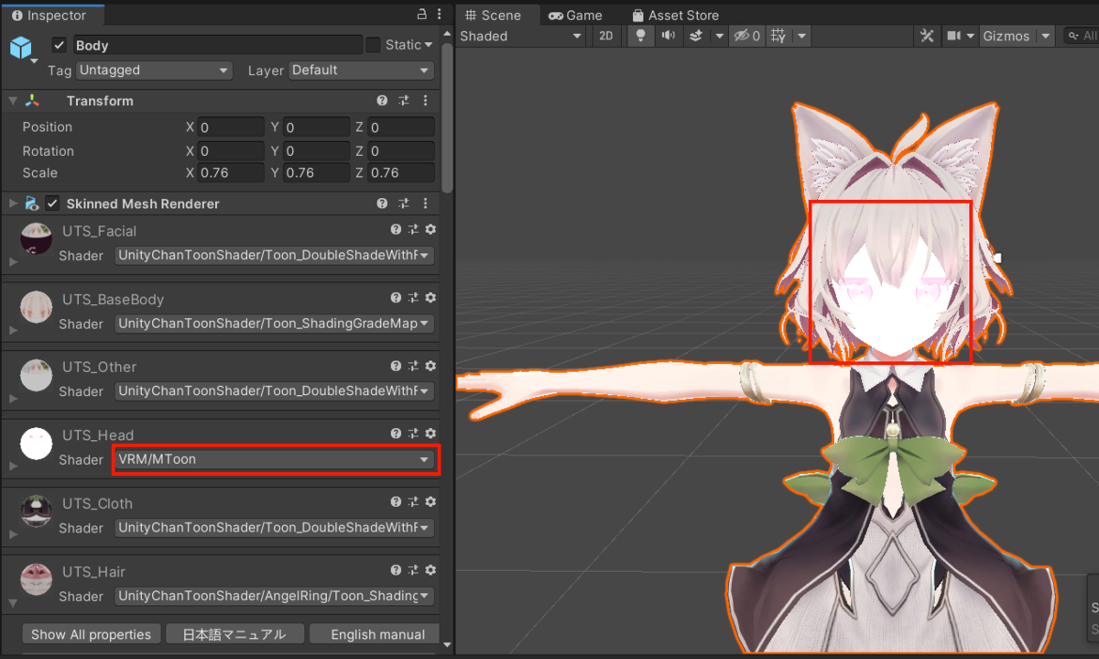Open the Transform component's three-dot menu

tap(425, 101)
